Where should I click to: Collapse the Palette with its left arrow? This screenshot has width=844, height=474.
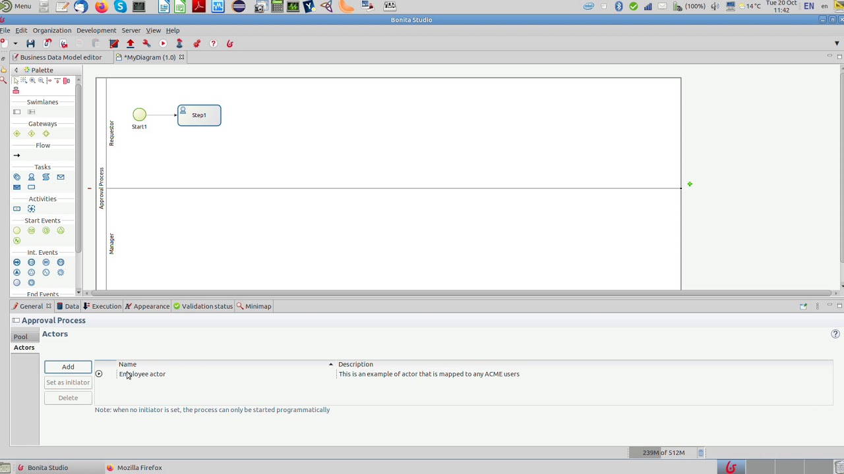pyautogui.click(x=16, y=70)
